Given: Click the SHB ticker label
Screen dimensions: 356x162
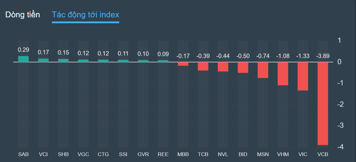Looking at the screenshot, I should (x=63, y=154).
